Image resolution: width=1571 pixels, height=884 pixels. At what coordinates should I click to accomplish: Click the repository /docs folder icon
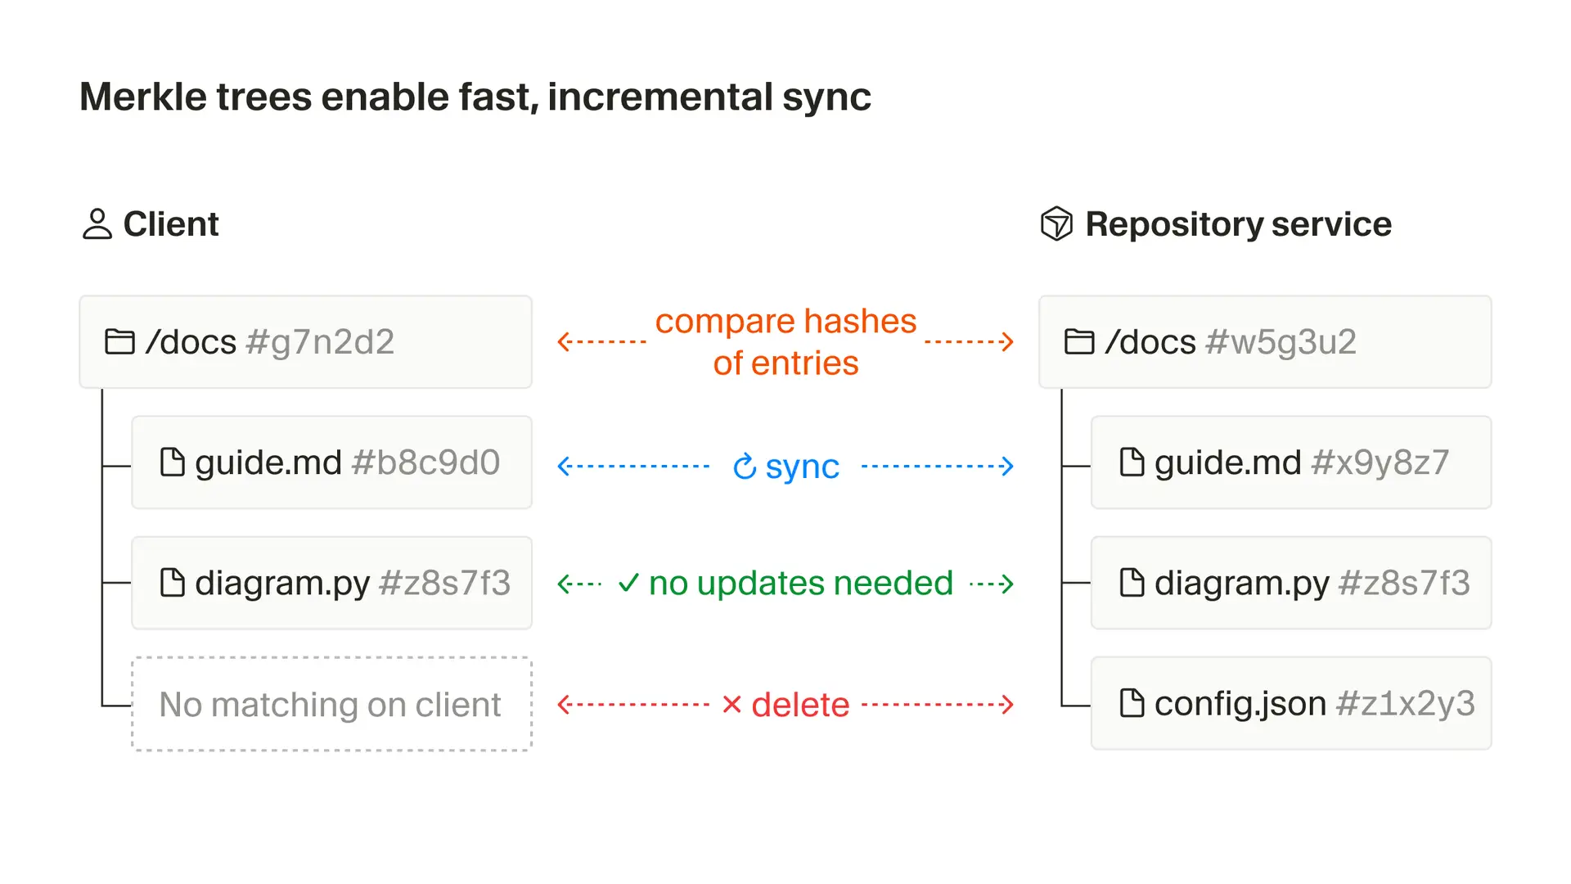click(1079, 341)
